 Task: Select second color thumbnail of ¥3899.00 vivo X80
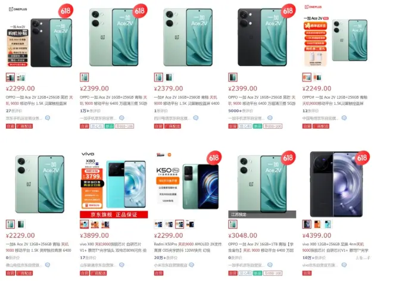click(x=95, y=224)
